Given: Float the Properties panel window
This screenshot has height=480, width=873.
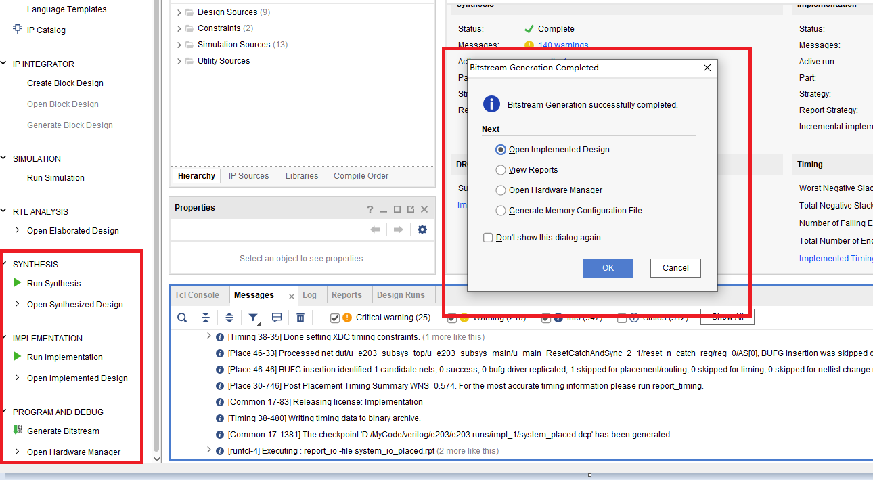Looking at the screenshot, I should tap(411, 209).
